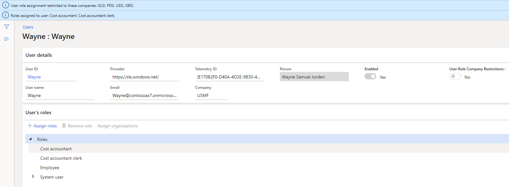This screenshot has height=187, width=509.
Task: Go back to Users breadcrumb
Action: 28,27
